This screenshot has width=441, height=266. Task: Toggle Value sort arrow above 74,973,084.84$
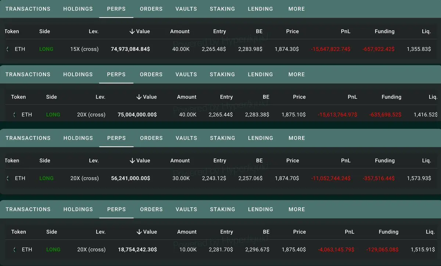(132, 31)
